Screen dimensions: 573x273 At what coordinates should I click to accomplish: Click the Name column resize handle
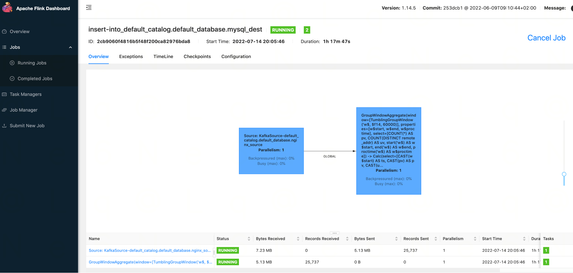214,253
